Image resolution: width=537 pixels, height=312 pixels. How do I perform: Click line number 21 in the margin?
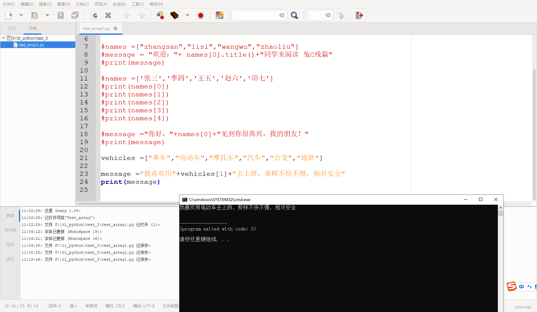pos(84,158)
